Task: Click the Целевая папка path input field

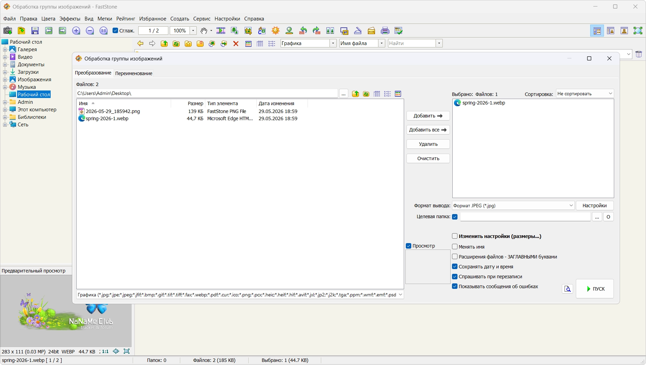Action: coord(525,217)
